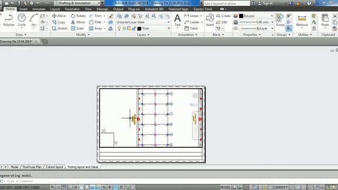Viewport: 338px width, 190px height.
Task: Expand the Annotation panel
Action: [x=187, y=35]
